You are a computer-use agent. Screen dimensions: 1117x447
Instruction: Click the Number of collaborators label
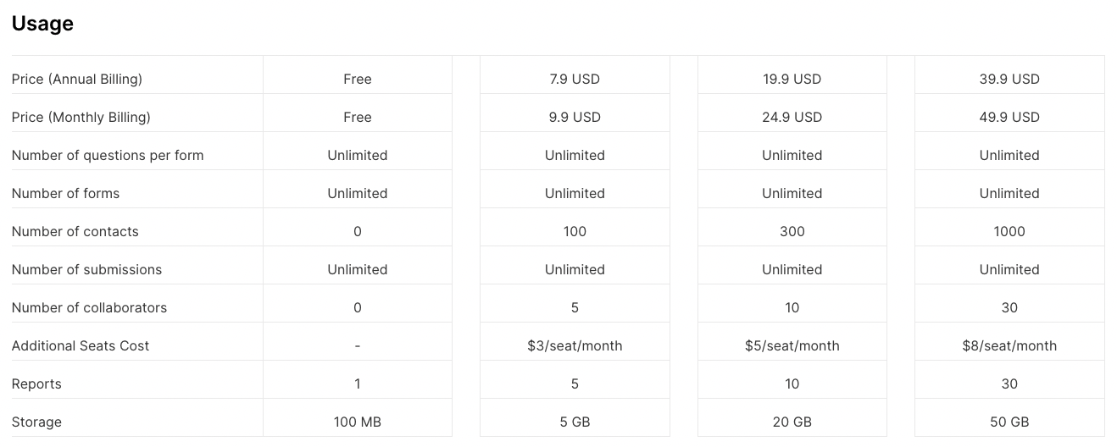pyautogui.click(x=90, y=307)
